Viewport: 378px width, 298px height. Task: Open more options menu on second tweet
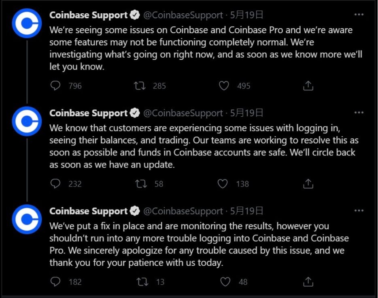[x=359, y=113]
